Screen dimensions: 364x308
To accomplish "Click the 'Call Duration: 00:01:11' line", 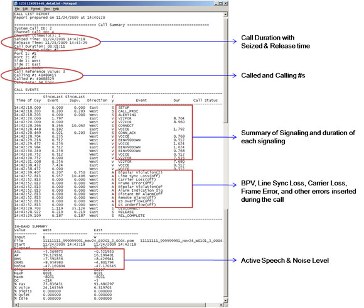I will (40, 47).
